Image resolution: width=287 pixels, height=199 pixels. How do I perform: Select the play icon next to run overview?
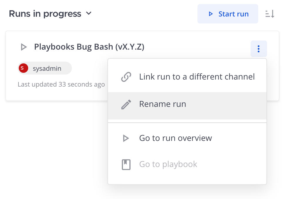(126, 138)
